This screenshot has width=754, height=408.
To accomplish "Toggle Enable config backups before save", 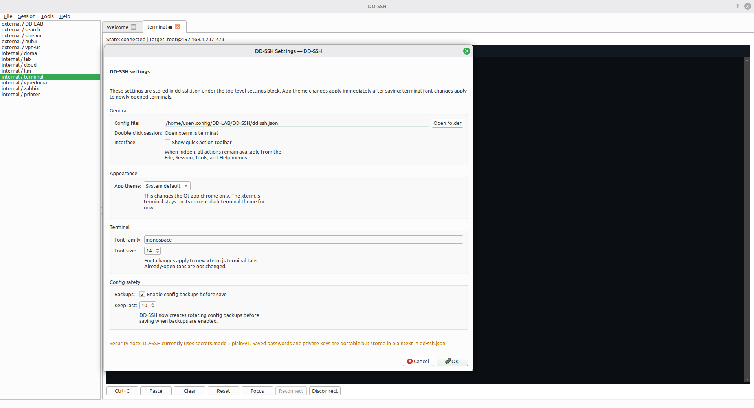I will point(142,294).
